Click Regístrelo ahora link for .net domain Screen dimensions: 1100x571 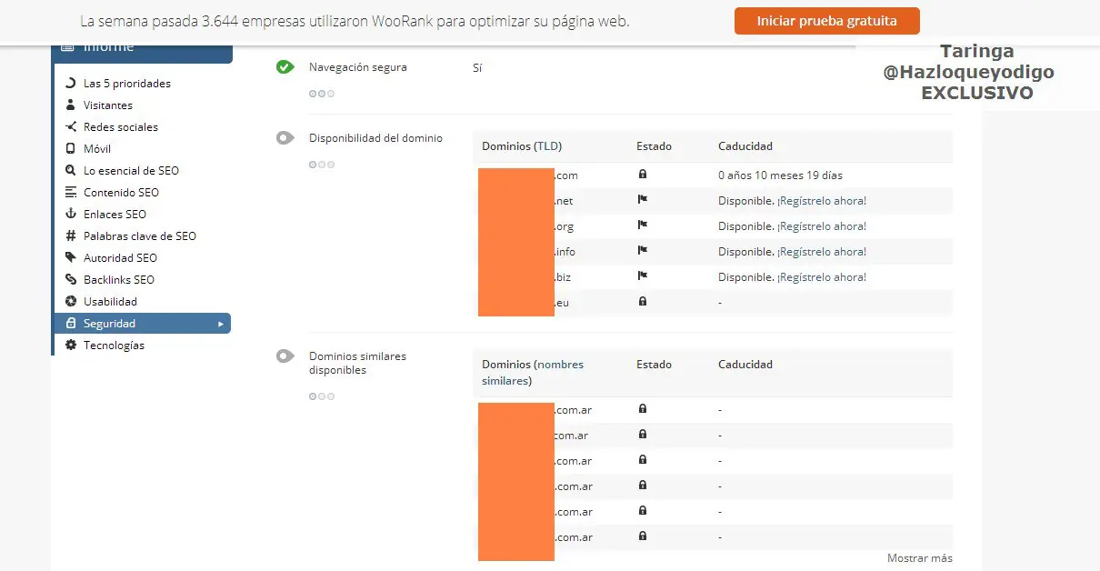tap(822, 201)
